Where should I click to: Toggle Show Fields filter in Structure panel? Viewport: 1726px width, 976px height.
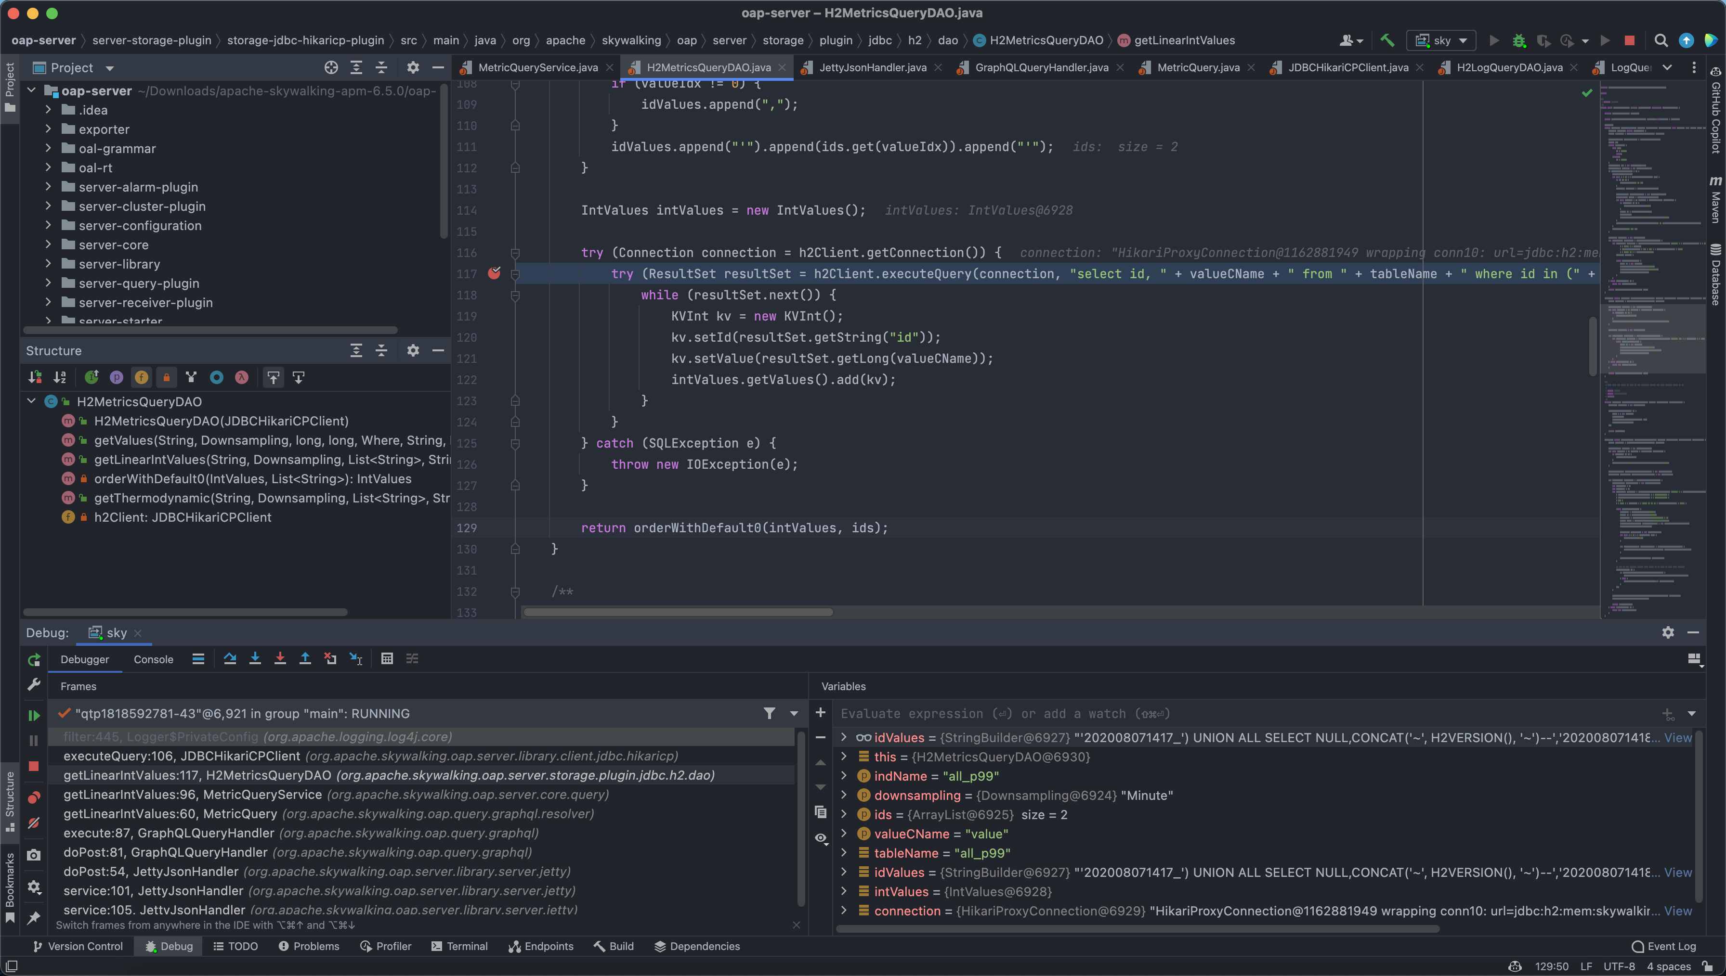tap(142, 377)
